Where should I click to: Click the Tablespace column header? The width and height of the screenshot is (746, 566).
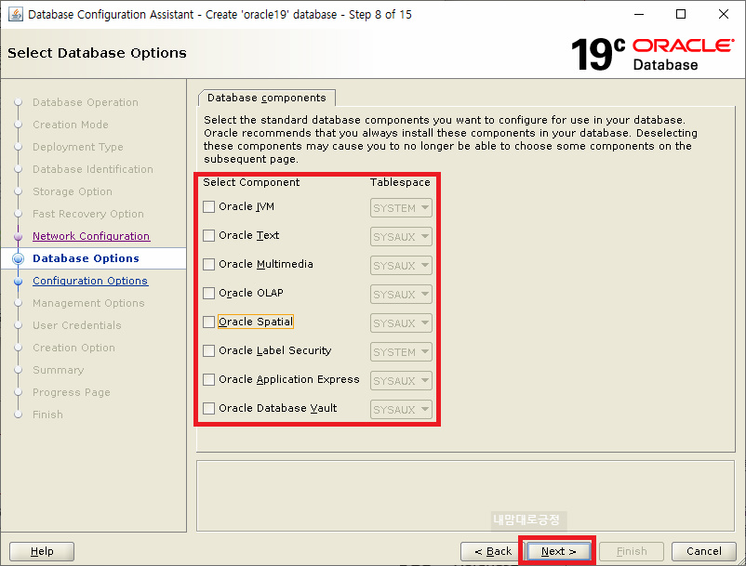(x=400, y=182)
